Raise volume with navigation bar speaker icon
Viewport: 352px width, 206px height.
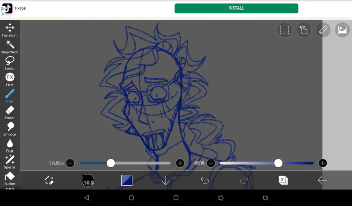(265, 198)
